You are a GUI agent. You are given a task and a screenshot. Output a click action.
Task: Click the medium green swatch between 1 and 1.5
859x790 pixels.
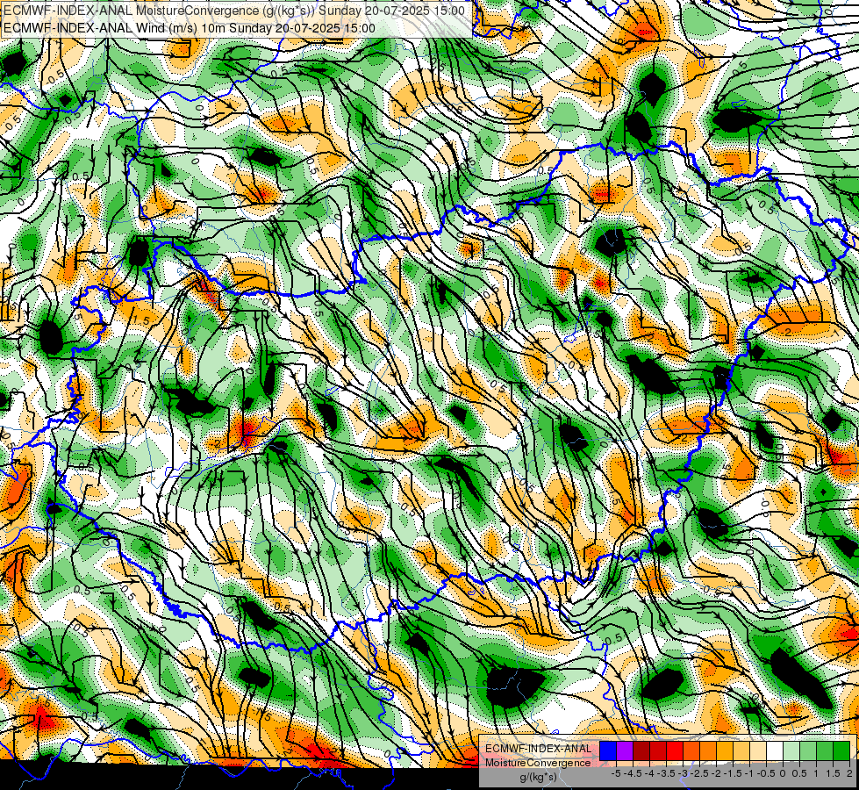[x=825, y=750]
